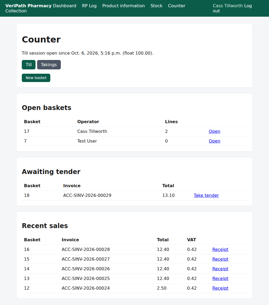Viewport: 269px width, 305px height.
Task: Click basket number 14 cell
Action: (x=27, y=269)
